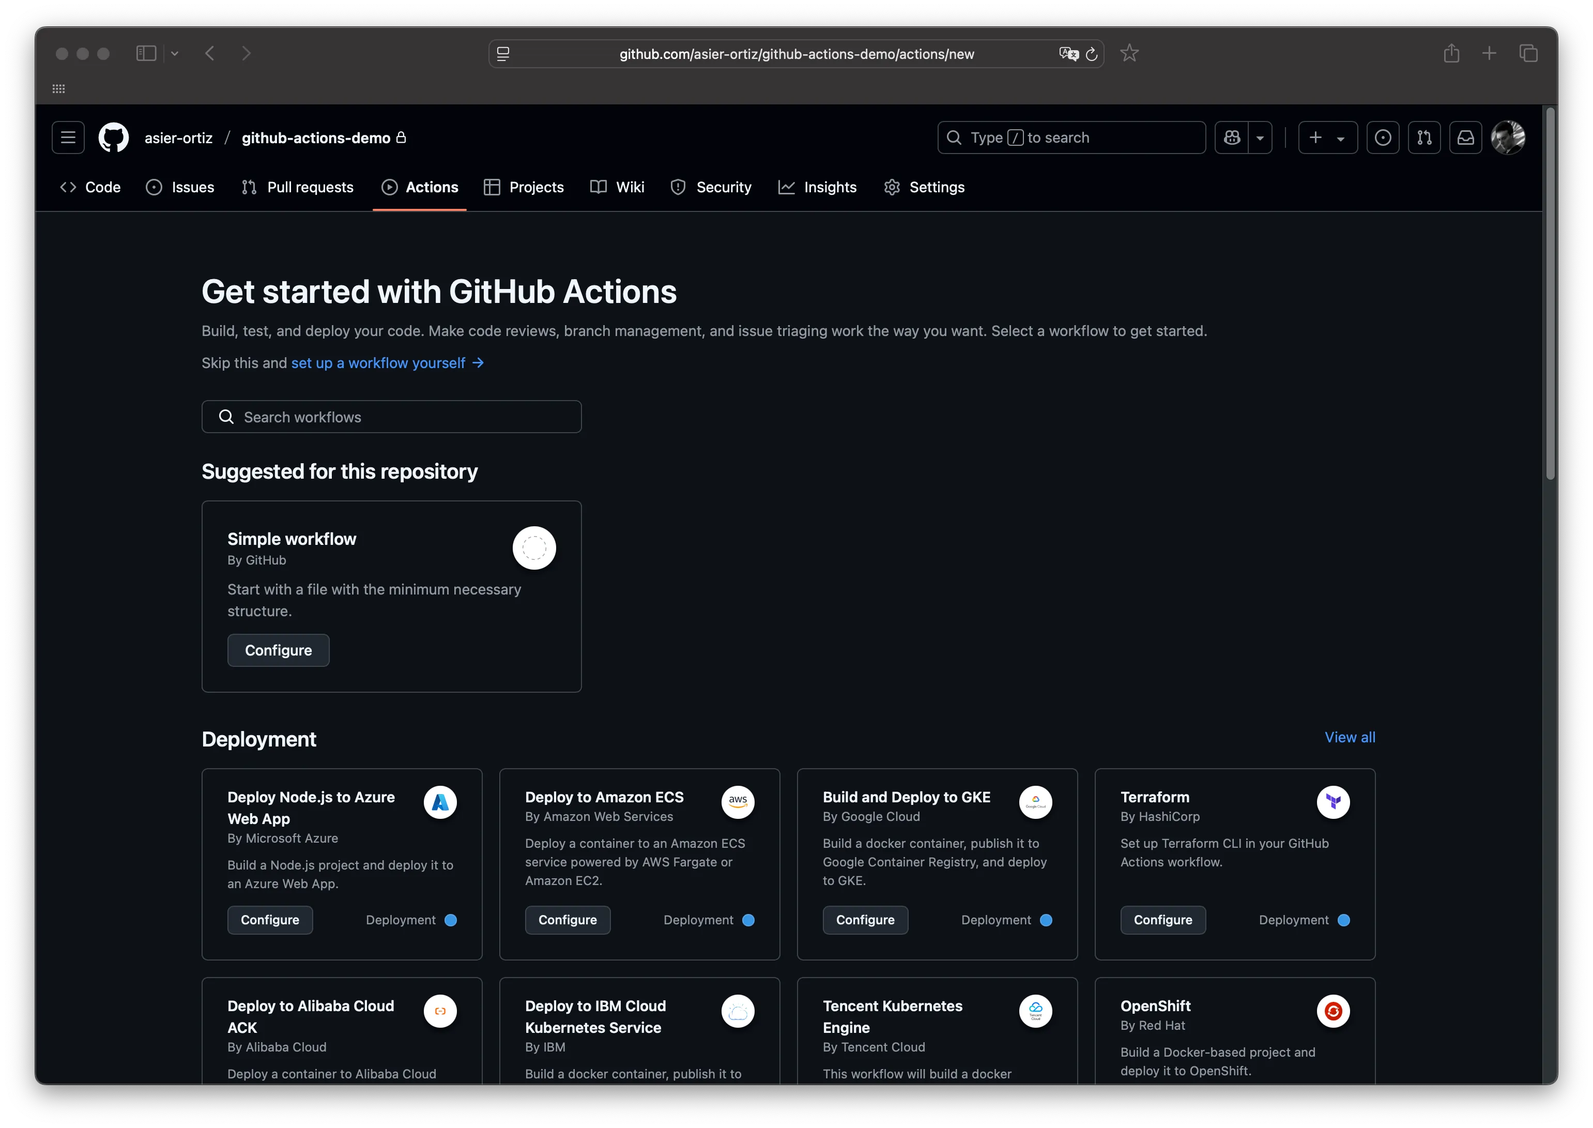1593x1128 pixels.
Task: Click the page vertical scrollbar
Action: tap(1550, 292)
